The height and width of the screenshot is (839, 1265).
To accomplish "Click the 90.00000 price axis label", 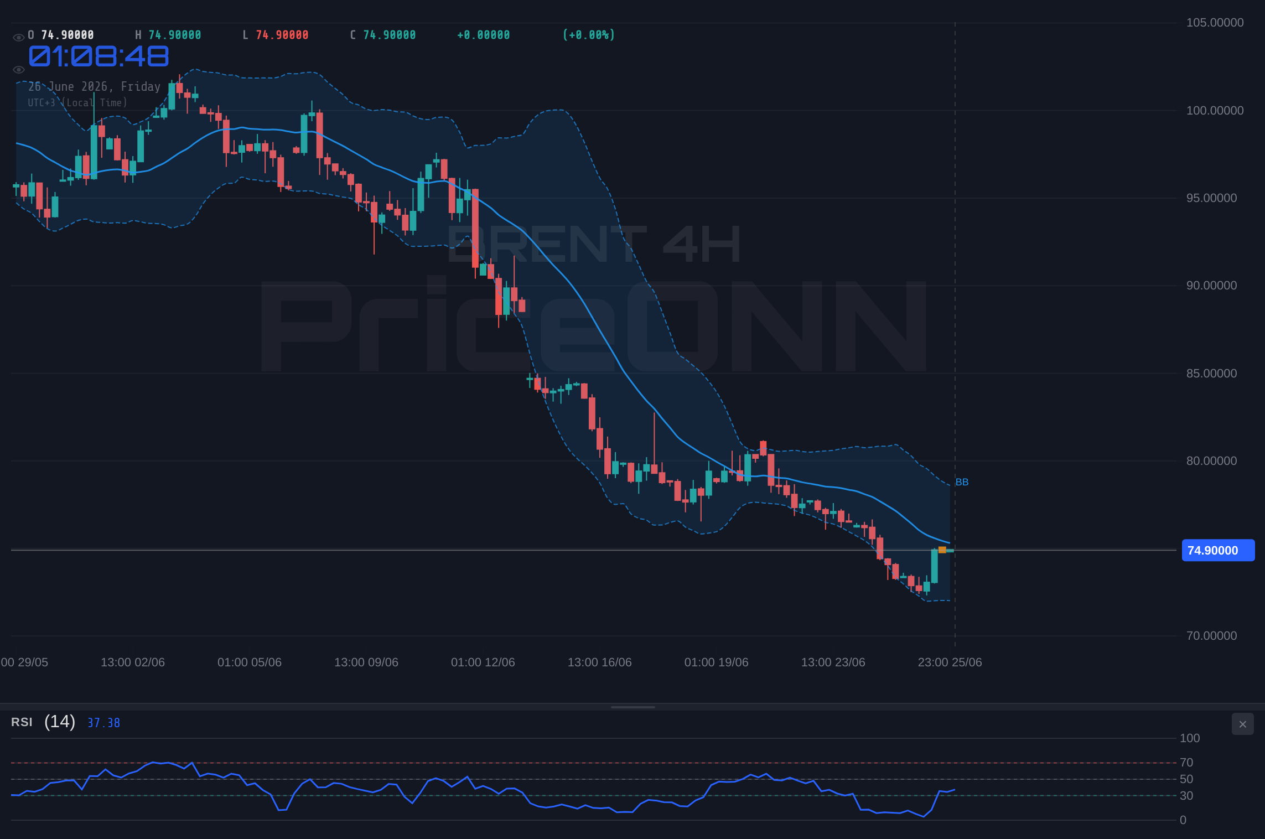I will click(x=1211, y=286).
